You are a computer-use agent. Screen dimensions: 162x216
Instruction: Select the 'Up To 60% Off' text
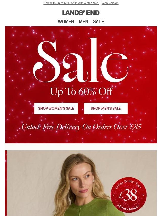click(81, 92)
